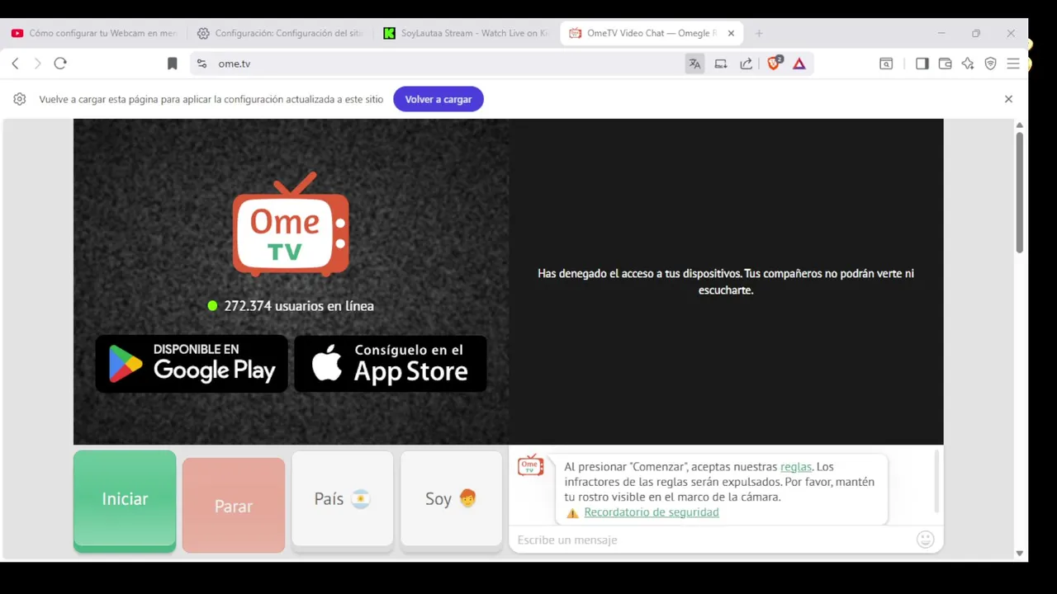The height and width of the screenshot is (594, 1057).
Task: Open Brave Shields lion icon
Action: (x=775, y=63)
